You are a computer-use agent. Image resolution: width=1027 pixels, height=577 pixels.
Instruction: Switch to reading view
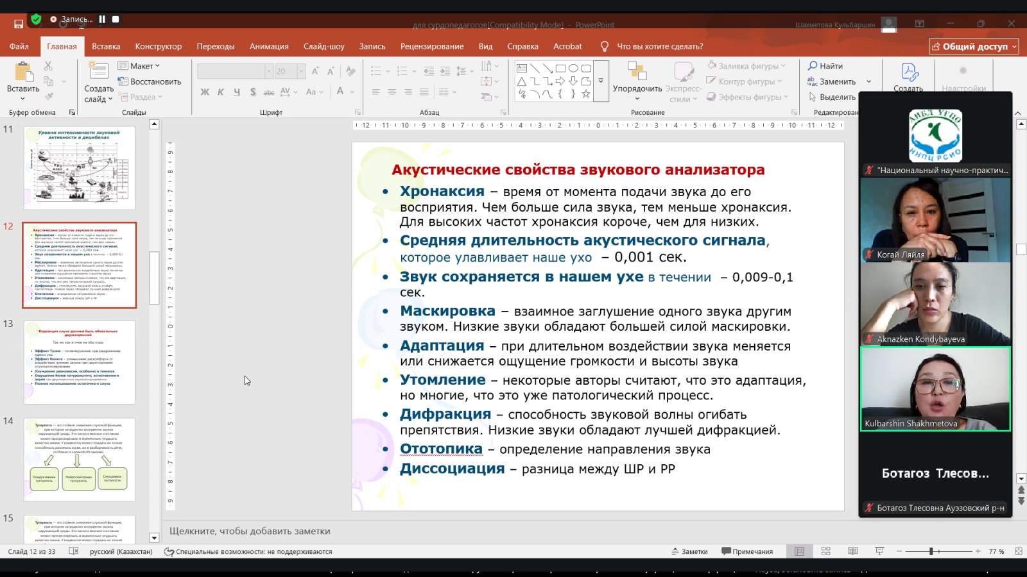point(852,551)
